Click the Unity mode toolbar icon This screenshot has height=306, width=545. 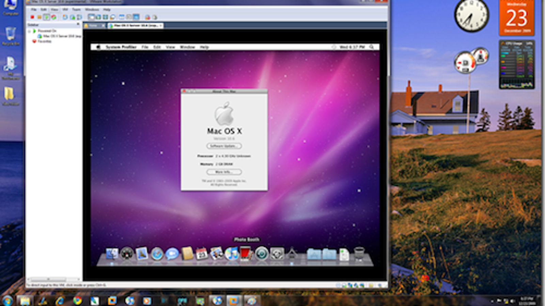point(112,17)
